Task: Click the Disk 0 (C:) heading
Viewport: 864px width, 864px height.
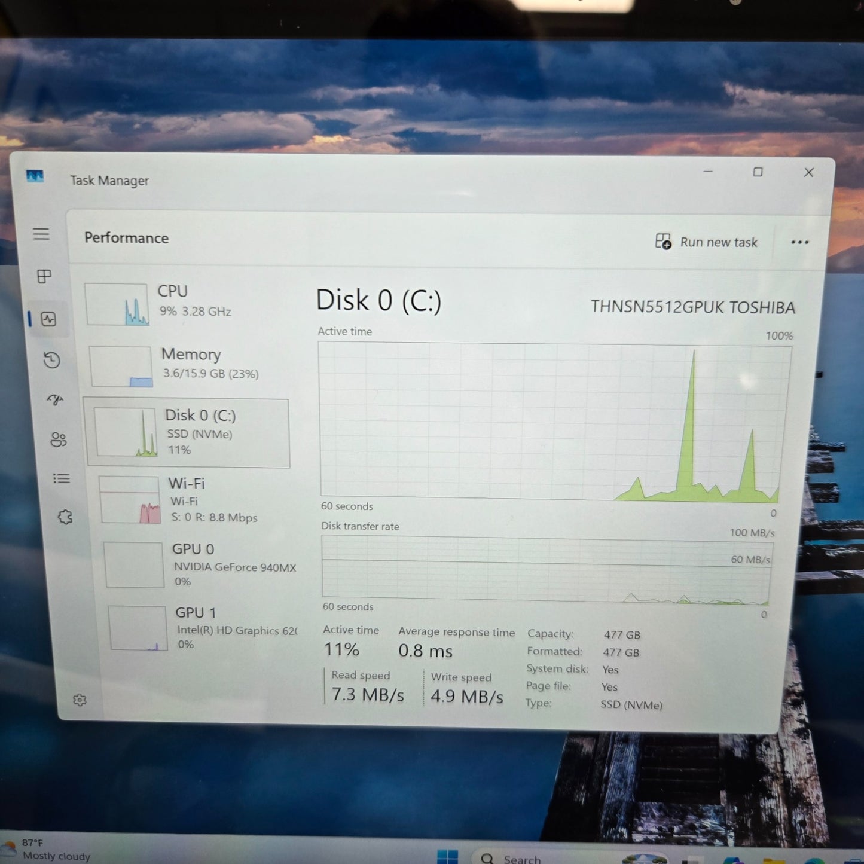Action: (x=378, y=300)
